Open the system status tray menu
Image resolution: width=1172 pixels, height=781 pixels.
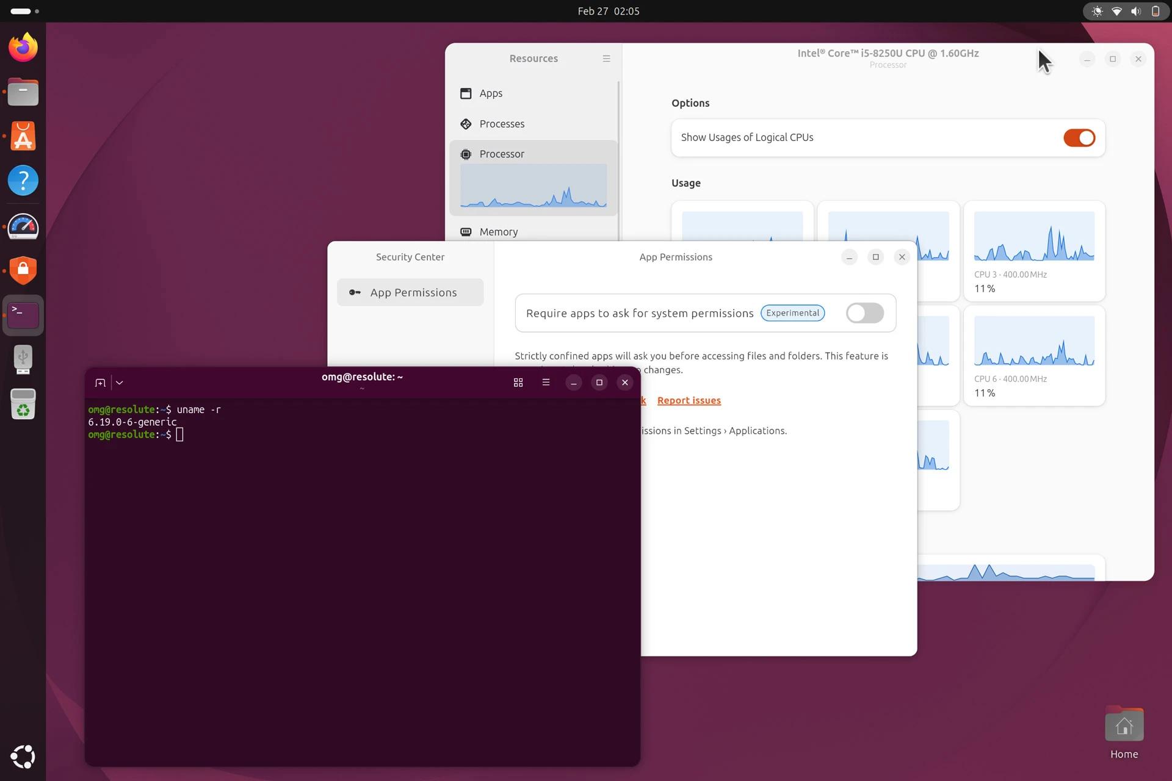click(1125, 11)
